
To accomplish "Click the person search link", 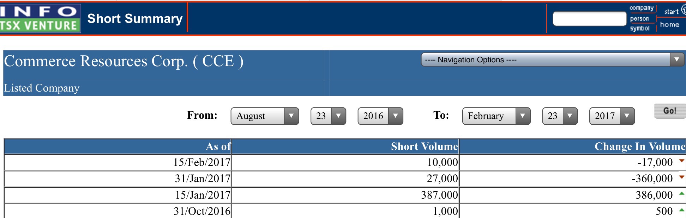I will pyautogui.click(x=639, y=19).
